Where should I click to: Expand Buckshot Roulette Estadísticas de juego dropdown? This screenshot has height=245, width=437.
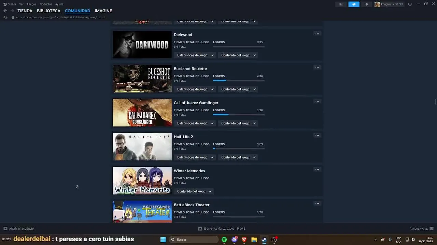(x=195, y=89)
